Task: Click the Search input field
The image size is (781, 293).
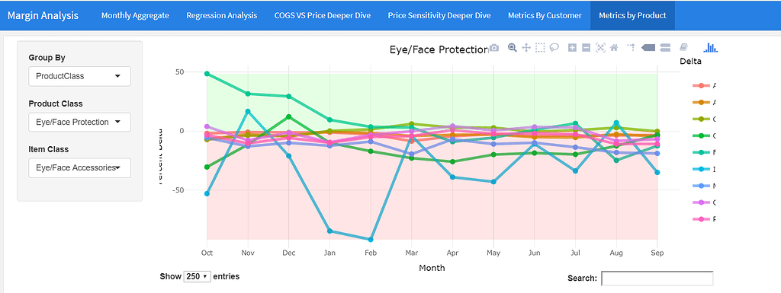Action: click(x=657, y=279)
